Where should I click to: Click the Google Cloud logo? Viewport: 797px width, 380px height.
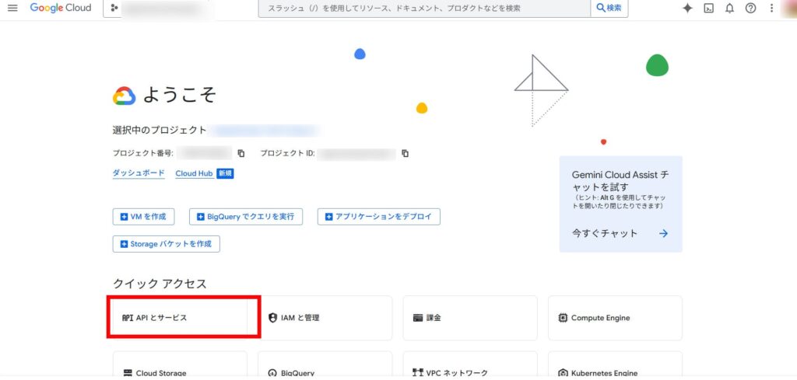(61, 8)
